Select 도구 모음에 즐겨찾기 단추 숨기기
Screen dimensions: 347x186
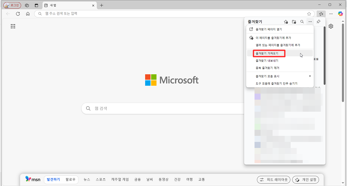tap(280, 83)
